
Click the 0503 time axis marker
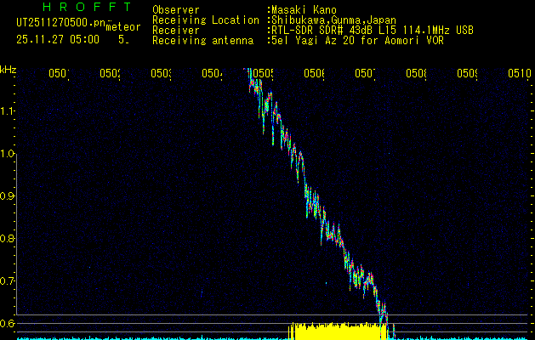(162, 74)
